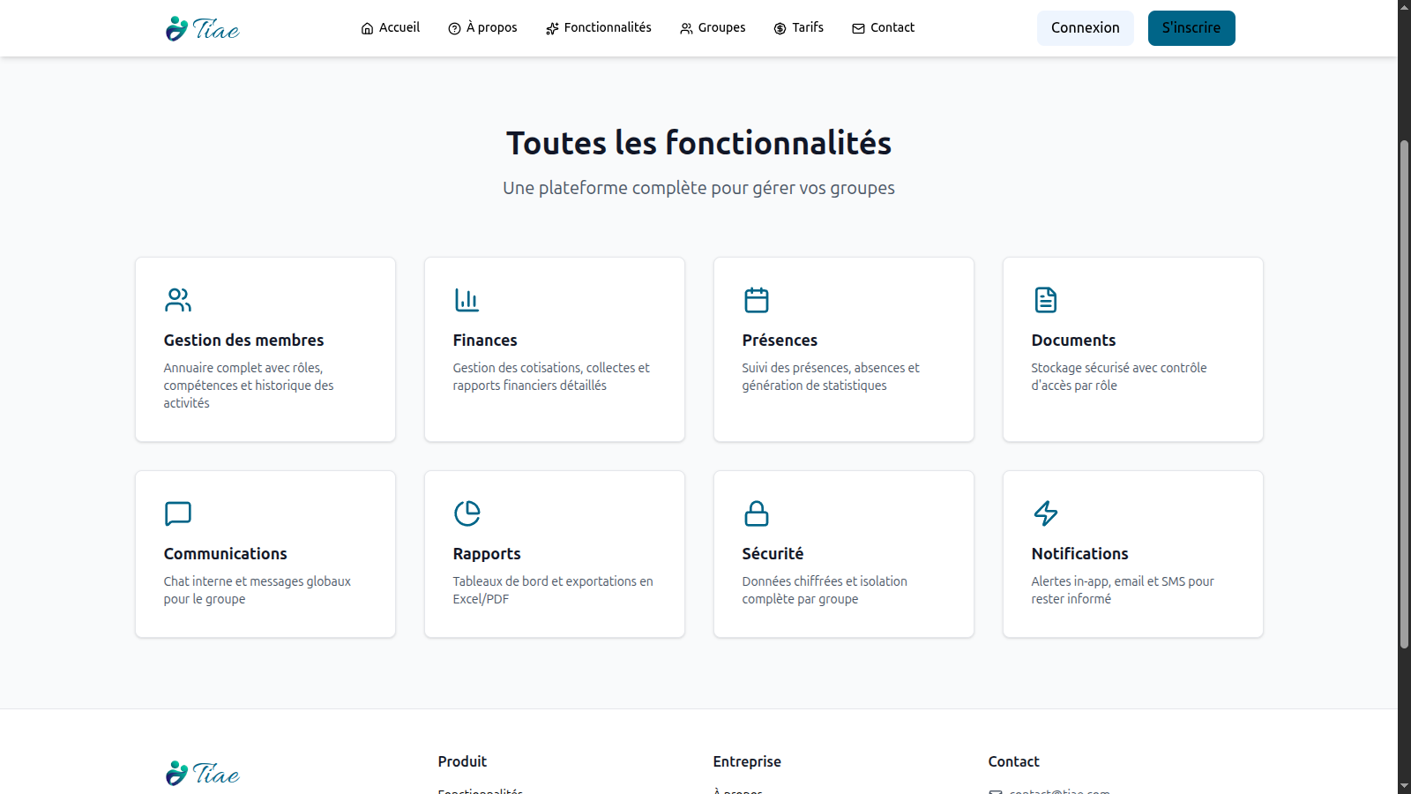
Task: Go to À propos in navbar
Action: (482, 28)
